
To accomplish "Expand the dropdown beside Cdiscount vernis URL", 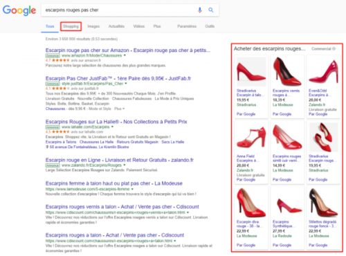I will click(188, 212).
